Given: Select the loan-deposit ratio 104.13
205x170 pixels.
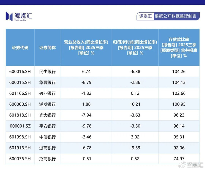Looking at the screenshot, I should pyautogui.click(x=179, y=82).
